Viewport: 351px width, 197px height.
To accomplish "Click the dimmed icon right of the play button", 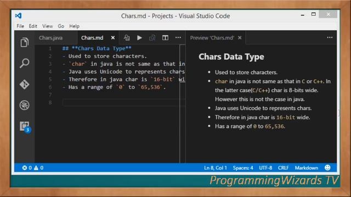I will (x=152, y=38).
